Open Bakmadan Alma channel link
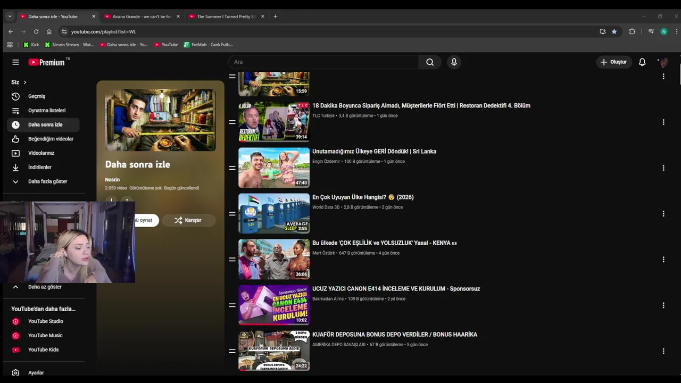 tap(328, 298)
